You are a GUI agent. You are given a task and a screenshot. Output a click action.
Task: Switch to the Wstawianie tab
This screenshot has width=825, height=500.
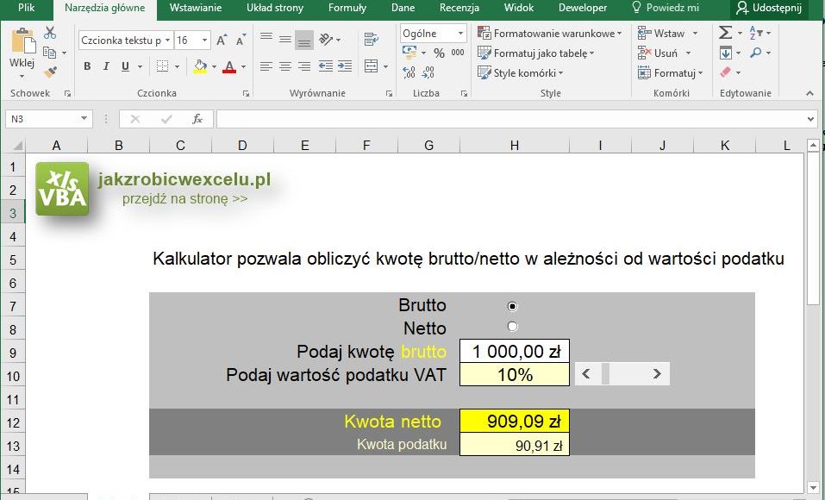coord(196,8)
